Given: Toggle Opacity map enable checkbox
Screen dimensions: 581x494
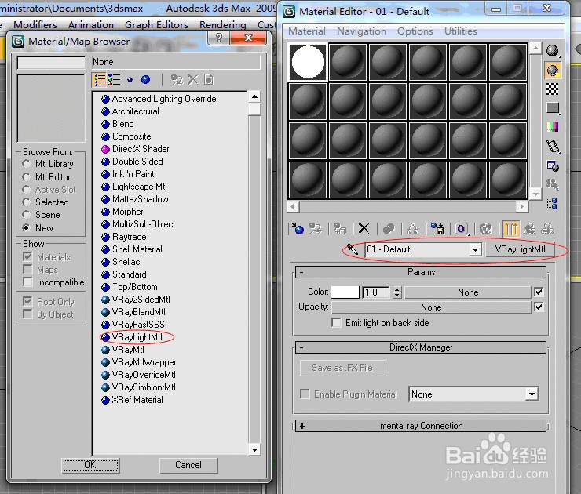Looking at the screenshot, I should [x=539, y=307].
